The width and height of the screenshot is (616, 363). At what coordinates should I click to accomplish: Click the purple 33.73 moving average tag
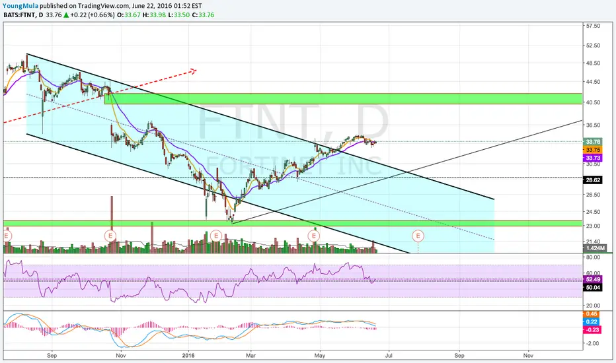click(x=593, y=158)
